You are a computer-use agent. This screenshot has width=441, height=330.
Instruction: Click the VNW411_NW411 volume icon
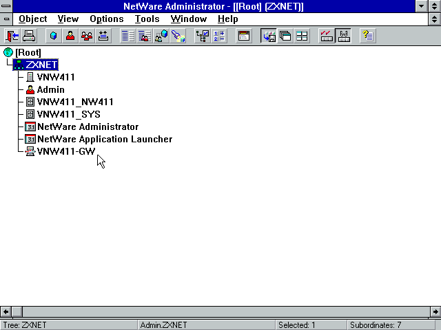point(30,102)
